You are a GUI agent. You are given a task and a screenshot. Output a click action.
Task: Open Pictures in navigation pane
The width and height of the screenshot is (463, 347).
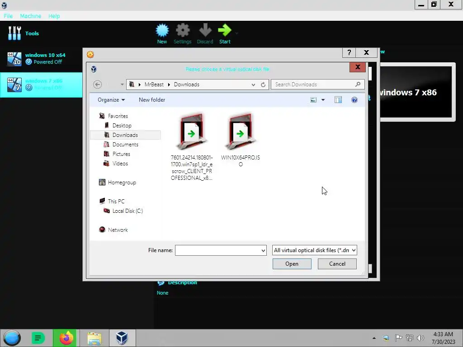coord(121,154)
